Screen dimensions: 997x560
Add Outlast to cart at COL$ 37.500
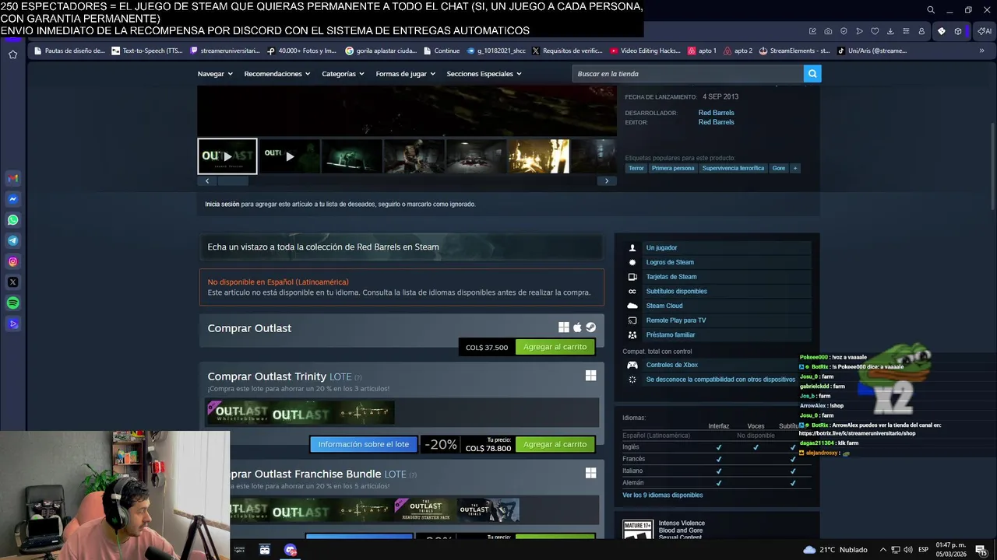(x=555, y=347)
